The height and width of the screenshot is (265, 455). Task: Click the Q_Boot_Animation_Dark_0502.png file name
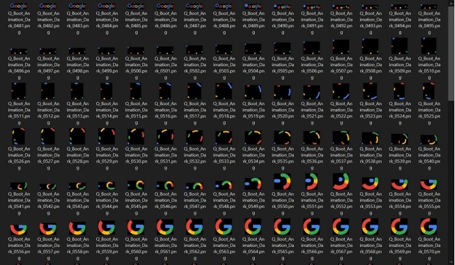coord(195,68)
